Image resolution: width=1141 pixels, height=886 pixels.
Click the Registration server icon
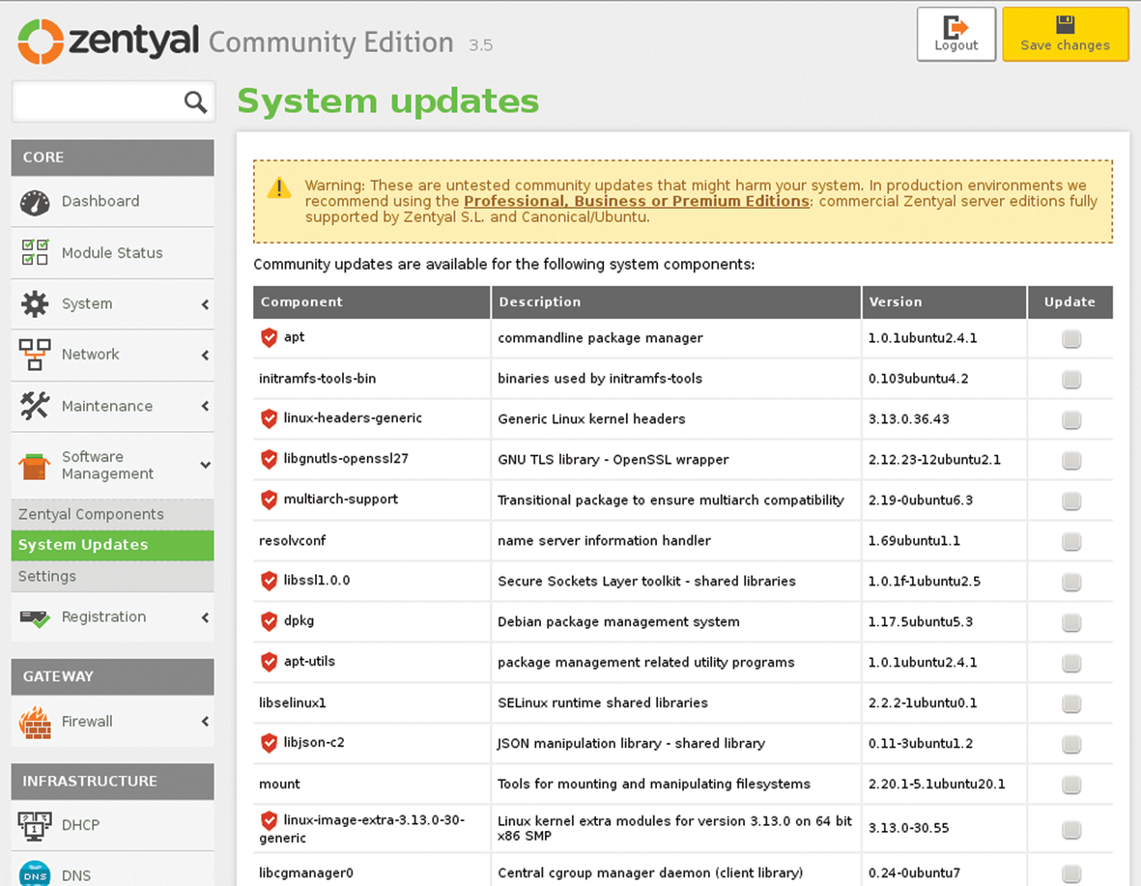click(x=35, y=617)
